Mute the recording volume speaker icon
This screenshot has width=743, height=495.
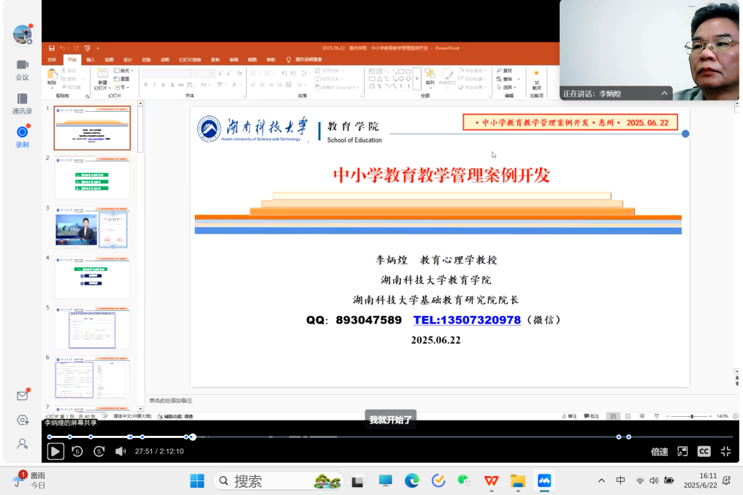click(x=121, y=451)
